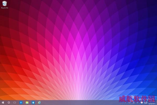Open the touch keyboard tray icon
Viewport: 157px width, 105px height.
point(146,103)
